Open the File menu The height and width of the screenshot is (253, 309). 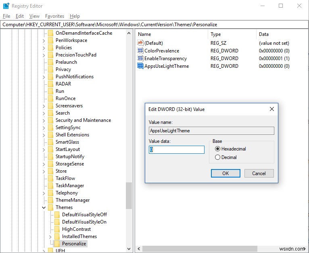(6, 16)
